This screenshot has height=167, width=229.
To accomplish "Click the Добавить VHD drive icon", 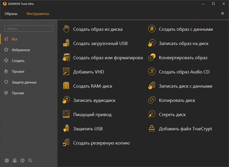I will coord(66,72).
